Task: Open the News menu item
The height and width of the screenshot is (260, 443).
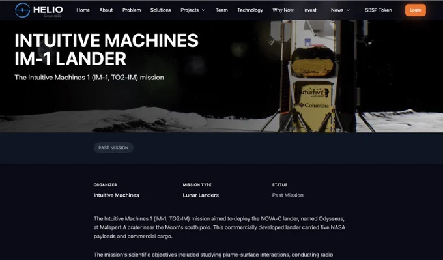Action: tap(337, 10)
